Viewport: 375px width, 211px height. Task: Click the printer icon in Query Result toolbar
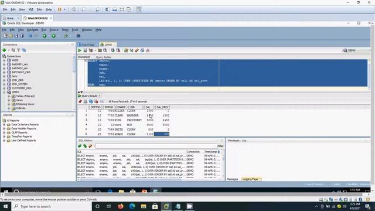[86, 101]
